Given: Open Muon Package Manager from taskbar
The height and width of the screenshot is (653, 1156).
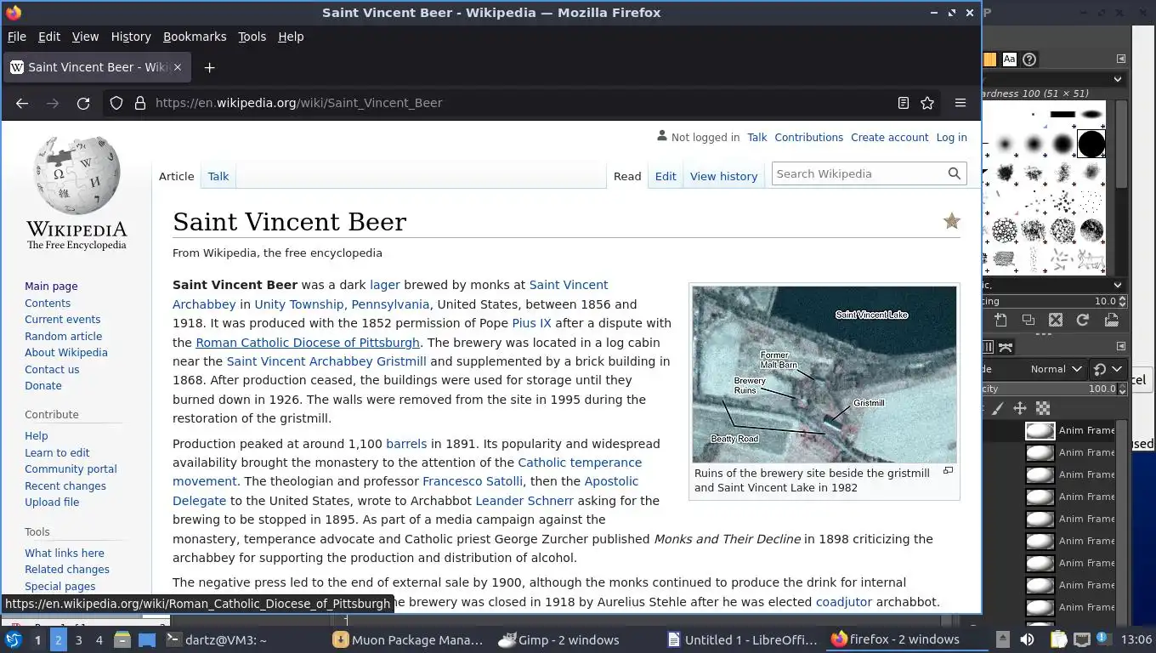Looking at the screenshot, I should tap(409, 639).
